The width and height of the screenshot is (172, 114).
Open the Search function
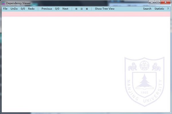coord(147,9)
